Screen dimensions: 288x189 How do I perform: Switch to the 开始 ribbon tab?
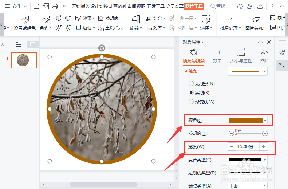click(76, 7)
